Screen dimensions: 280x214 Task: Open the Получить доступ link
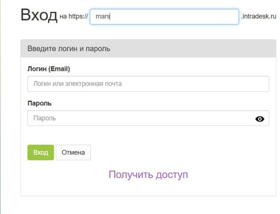coord(148,175)
